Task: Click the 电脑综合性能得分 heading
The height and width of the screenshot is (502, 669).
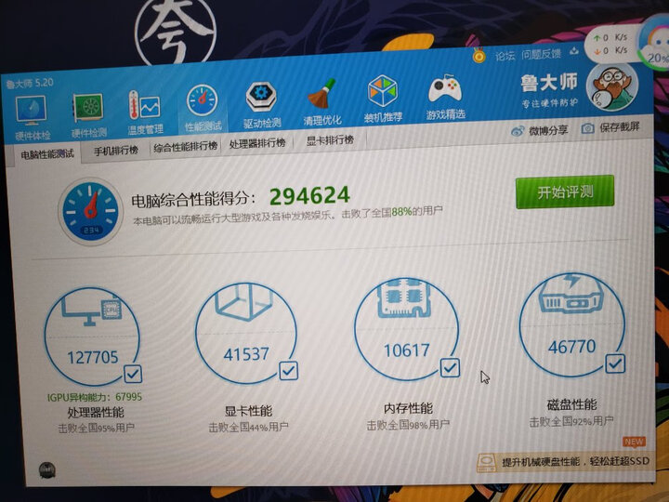Action: [193, 199]
